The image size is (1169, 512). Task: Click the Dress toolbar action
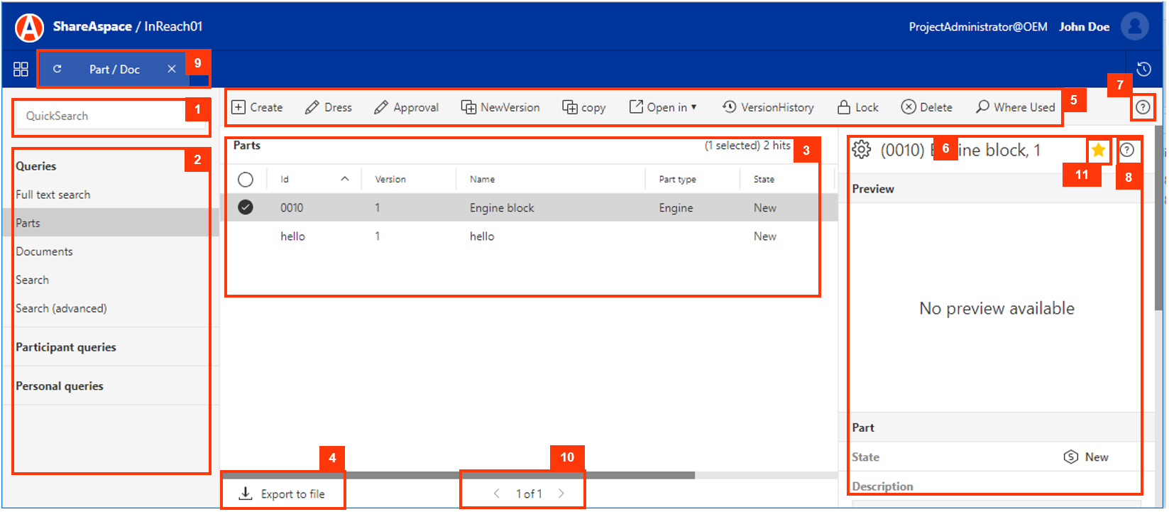329,107
